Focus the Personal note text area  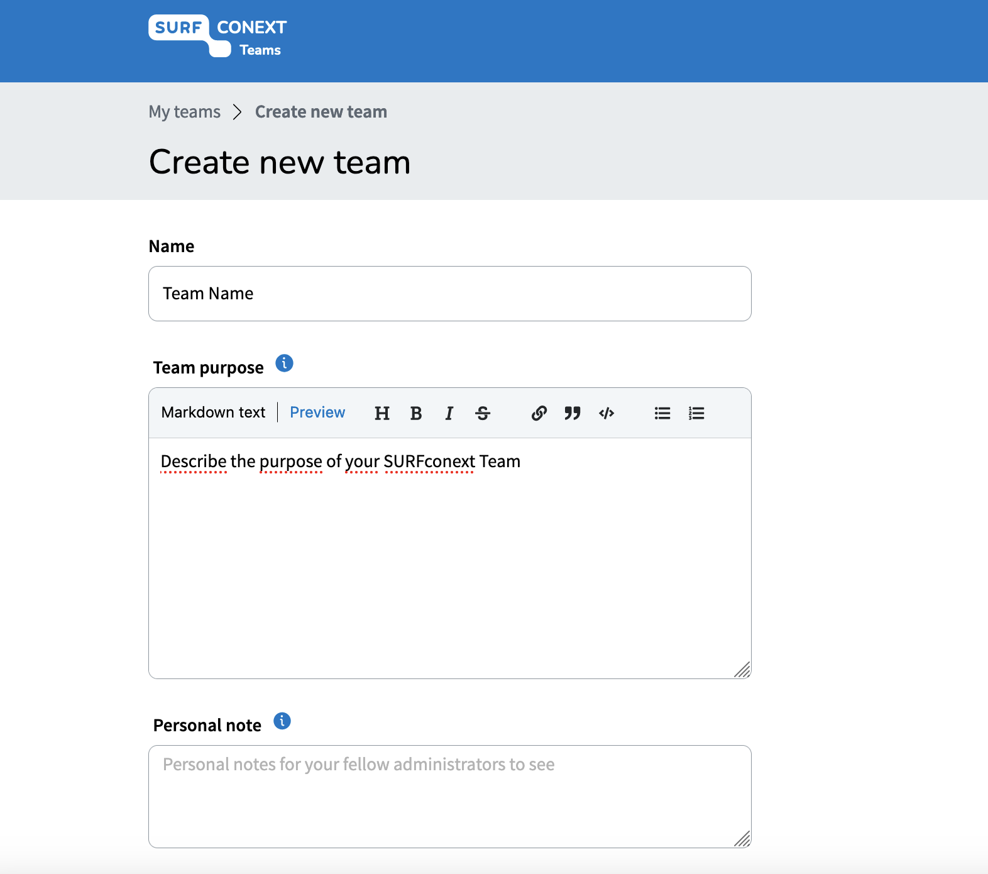[450, 797]
